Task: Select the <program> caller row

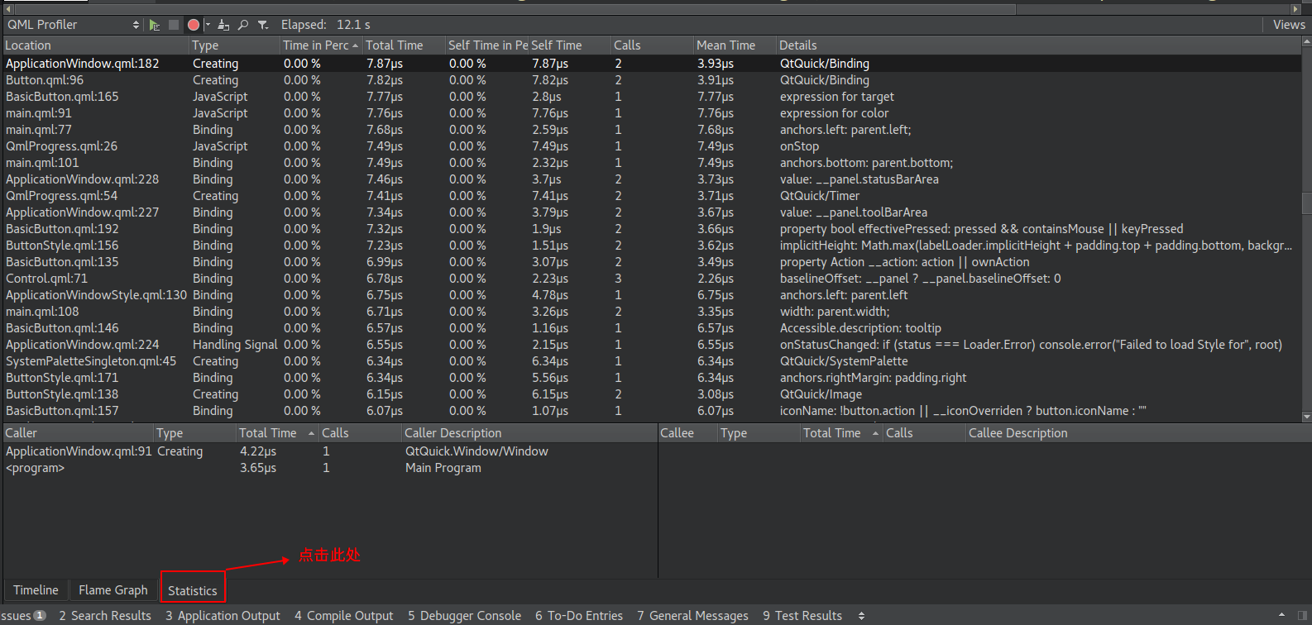Action: coord(330,468)
